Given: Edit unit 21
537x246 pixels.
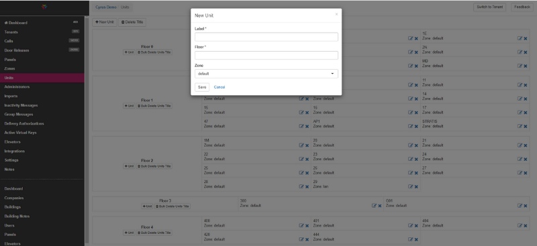Looking at the screenshot, I should 520,145.
